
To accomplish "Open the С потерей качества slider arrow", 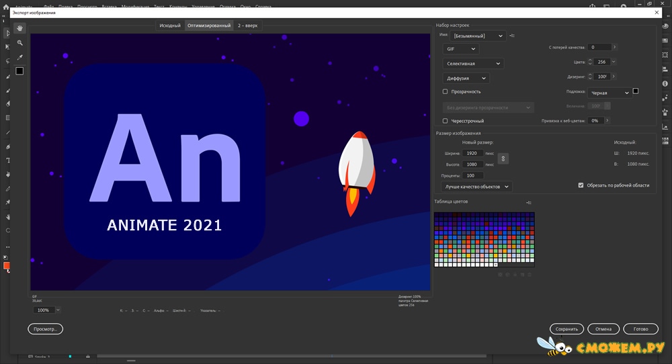I will pyautogui.click(x=614, y=47).
